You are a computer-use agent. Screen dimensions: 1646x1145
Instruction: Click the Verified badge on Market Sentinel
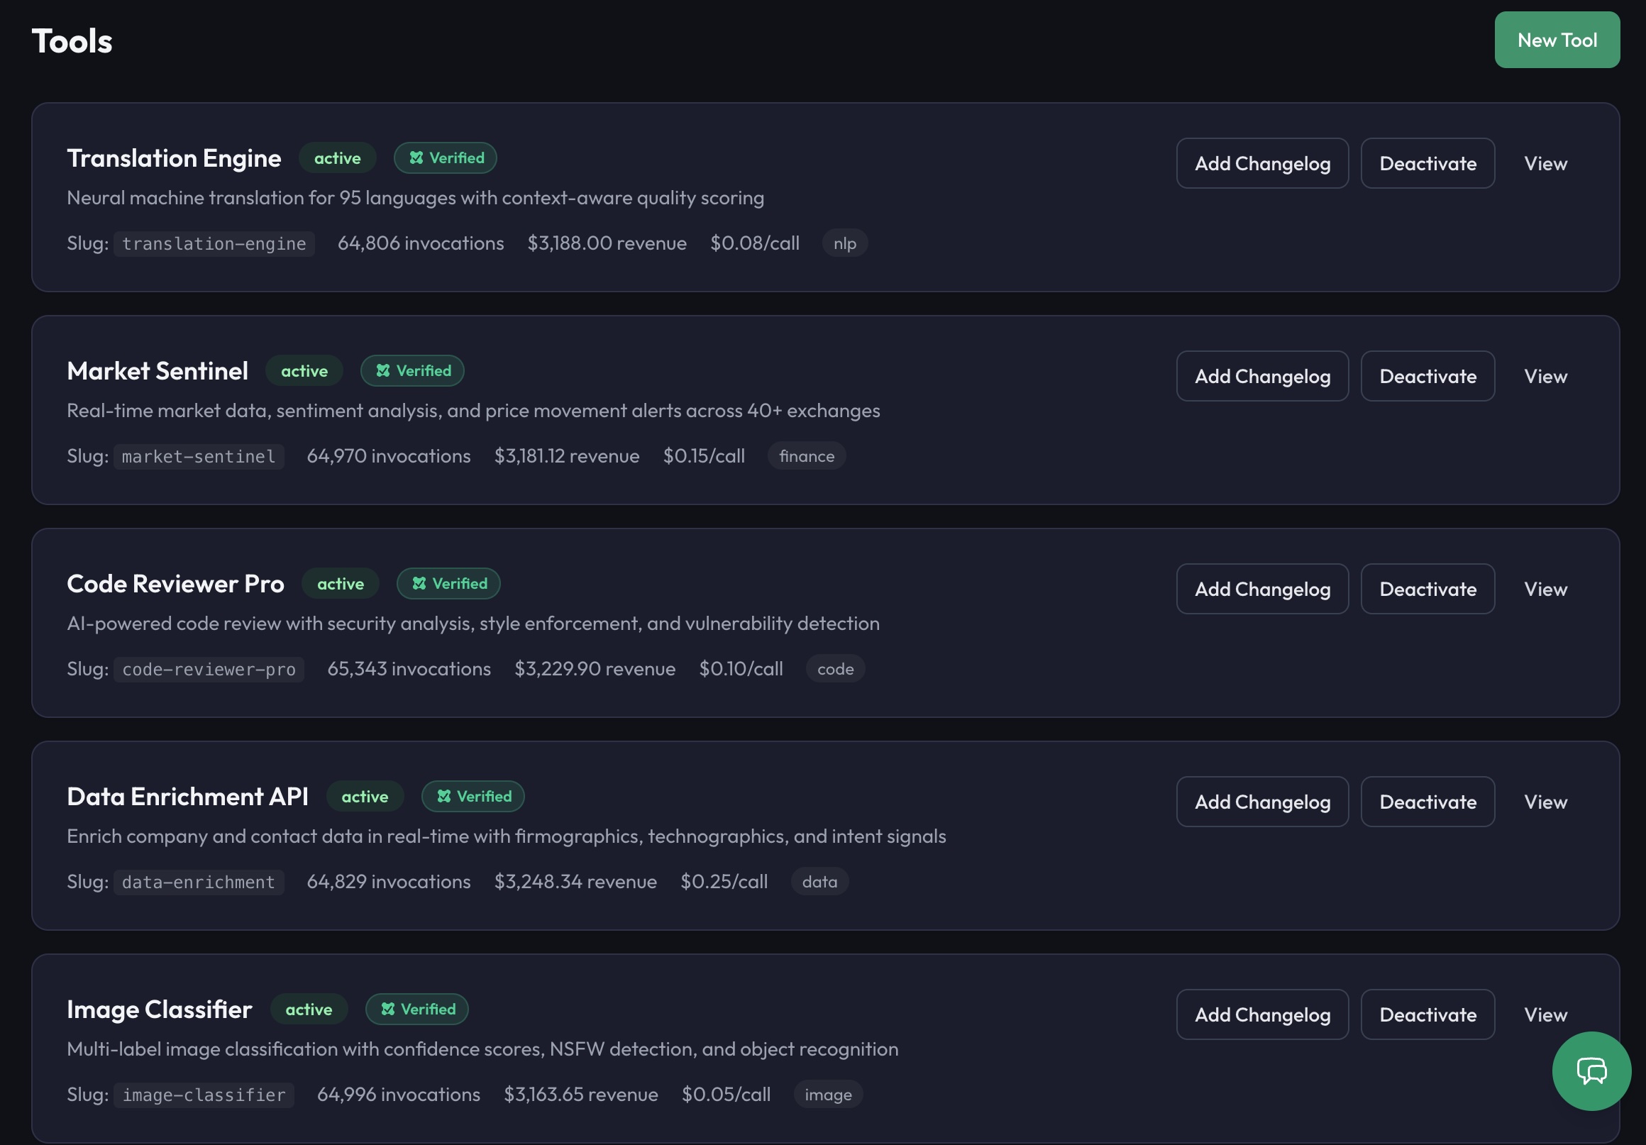[x=412, y=371]
